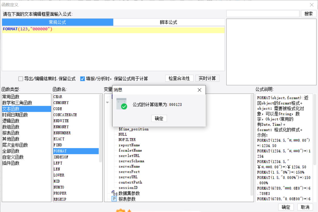Select contextPath variable
Image resolution: width=318 pixels, height=212 pixels.
pos(130,182)
